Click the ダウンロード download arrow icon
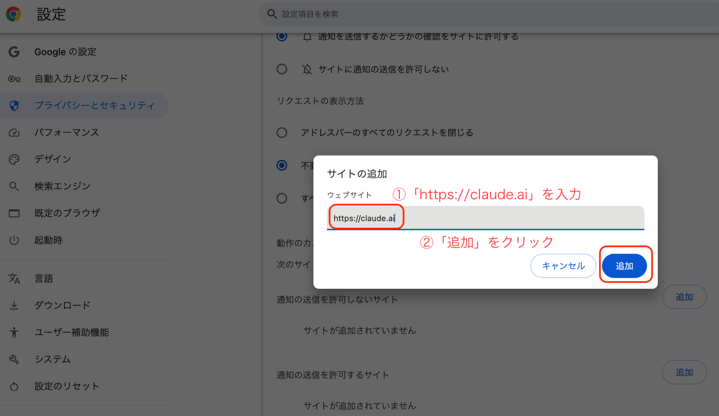 (14, 305)
